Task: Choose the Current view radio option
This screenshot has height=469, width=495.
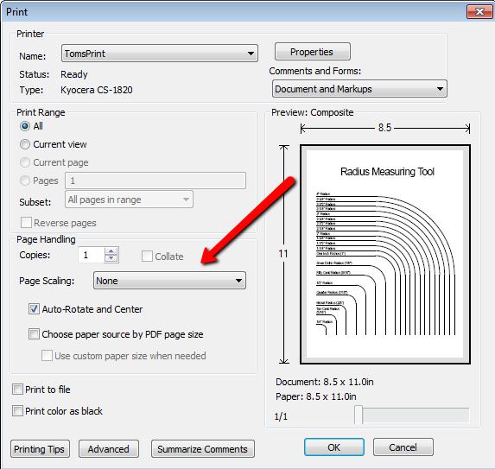Action: pyautogui.click(x=25, y=144)
